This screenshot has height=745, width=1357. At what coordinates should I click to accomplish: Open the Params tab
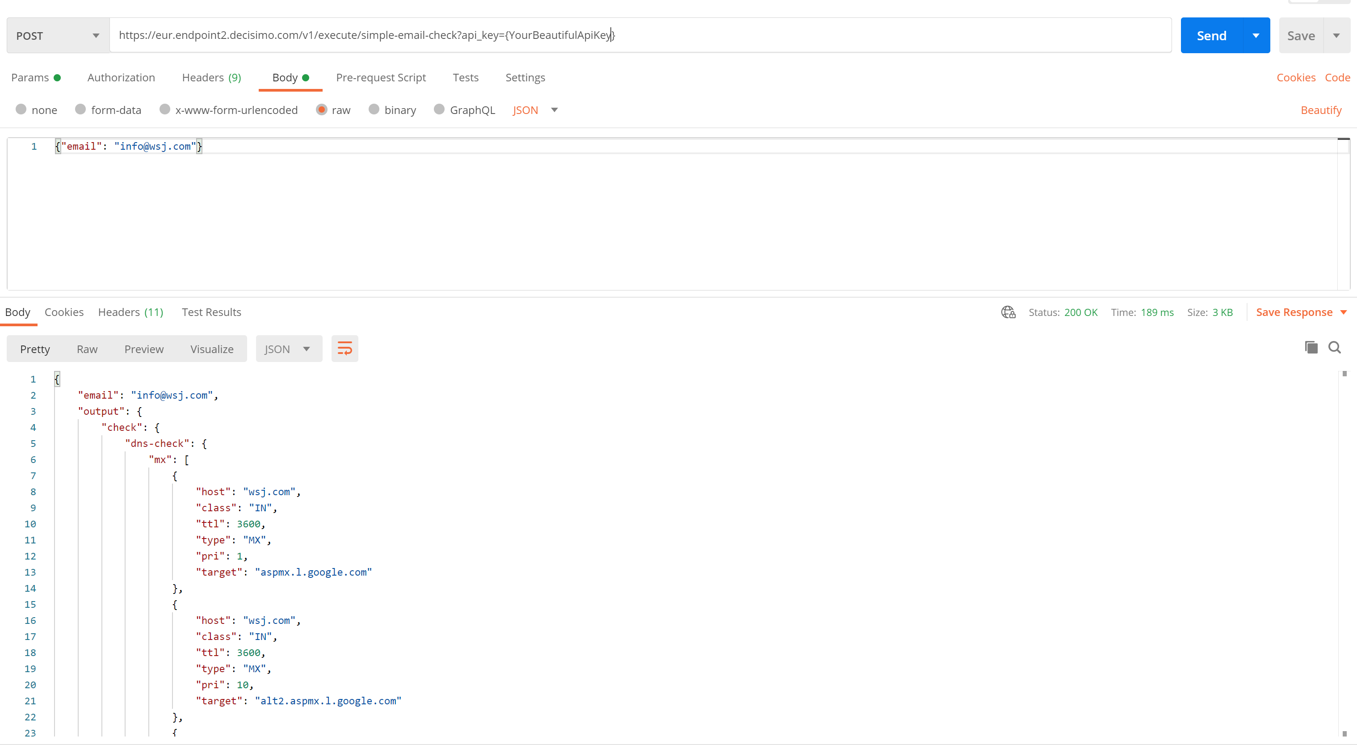[x=36, y=77]
